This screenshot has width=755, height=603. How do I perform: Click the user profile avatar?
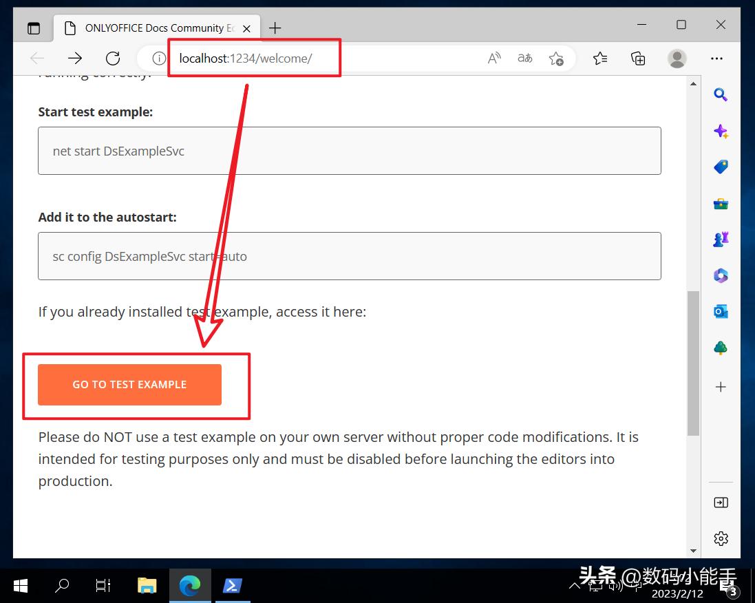pyautogui.click(x=677, y=59)
